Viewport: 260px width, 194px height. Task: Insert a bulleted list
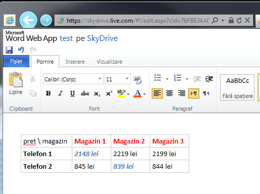pos(158,78)
